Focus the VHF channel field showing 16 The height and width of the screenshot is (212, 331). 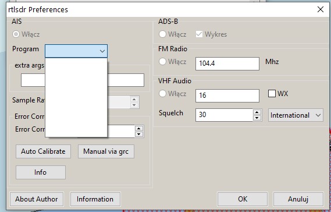pos(227,96)
